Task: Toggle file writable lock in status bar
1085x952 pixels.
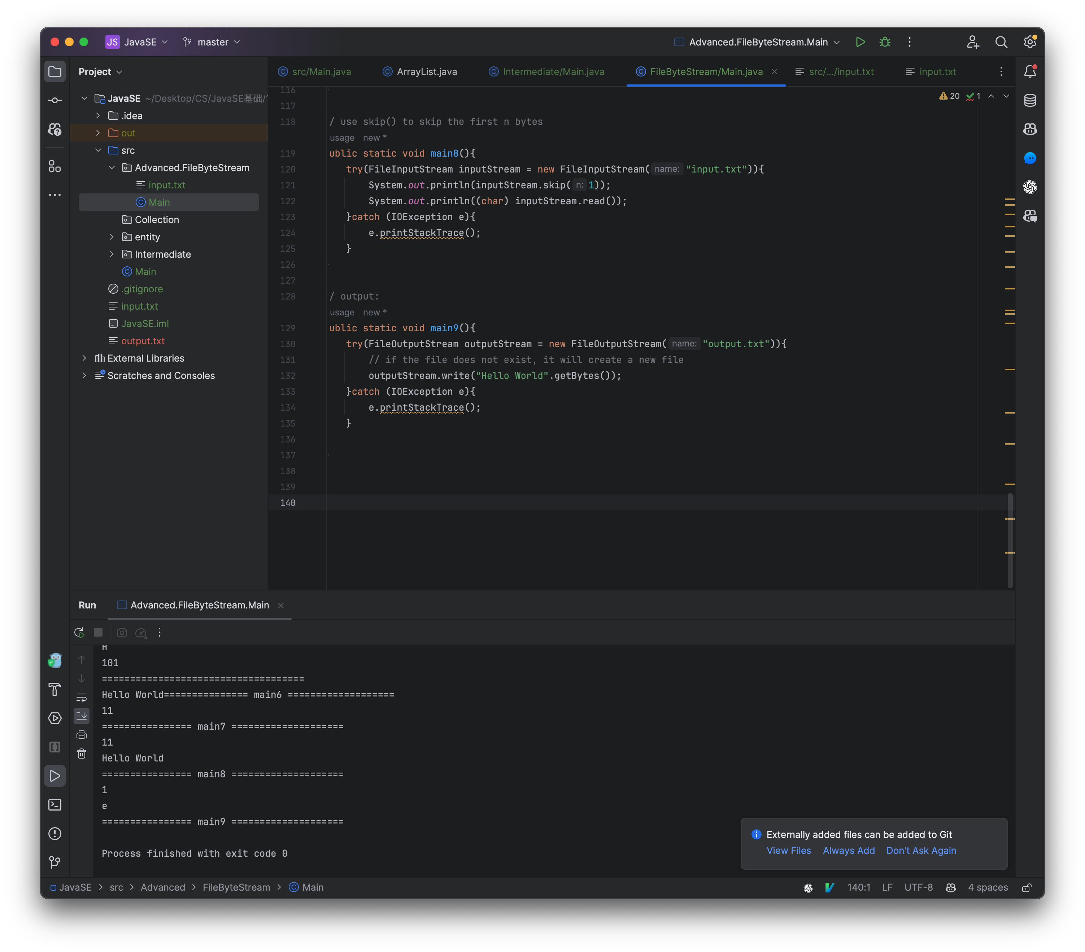Action: pyautogui.click(x=1027, y=887)
